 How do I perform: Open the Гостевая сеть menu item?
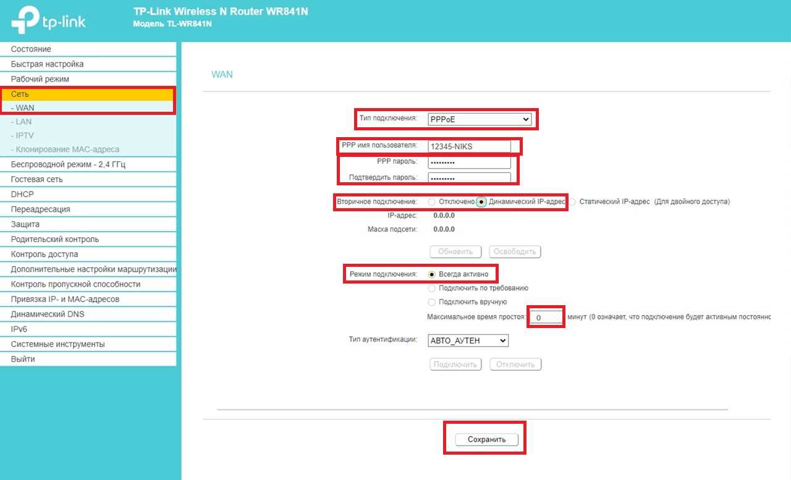tap(88, 179)
